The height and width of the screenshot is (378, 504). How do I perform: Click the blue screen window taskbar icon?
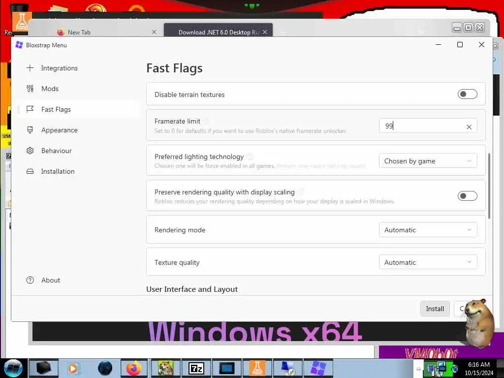coord(227,368)
